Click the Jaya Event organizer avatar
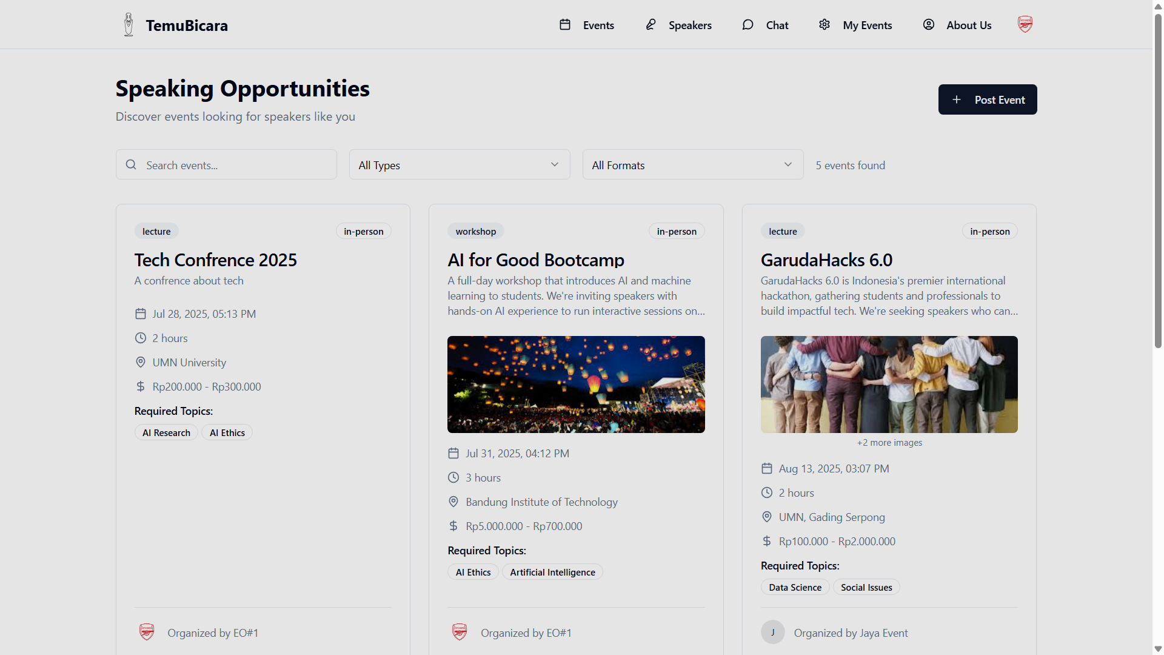1164x655 pixels. tap(772, 633)
